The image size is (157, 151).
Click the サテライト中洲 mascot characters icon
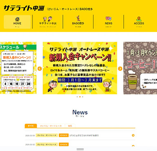coord(48,19)
